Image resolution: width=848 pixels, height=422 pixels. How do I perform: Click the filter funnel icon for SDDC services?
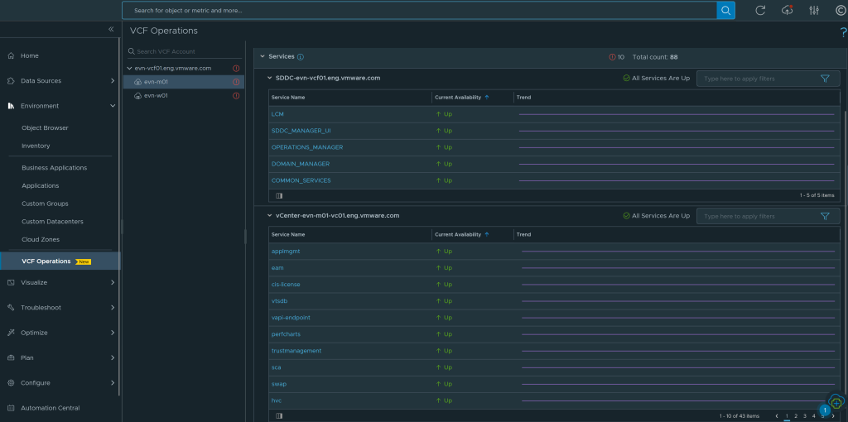pyautogui.click(x=825, y=79)
